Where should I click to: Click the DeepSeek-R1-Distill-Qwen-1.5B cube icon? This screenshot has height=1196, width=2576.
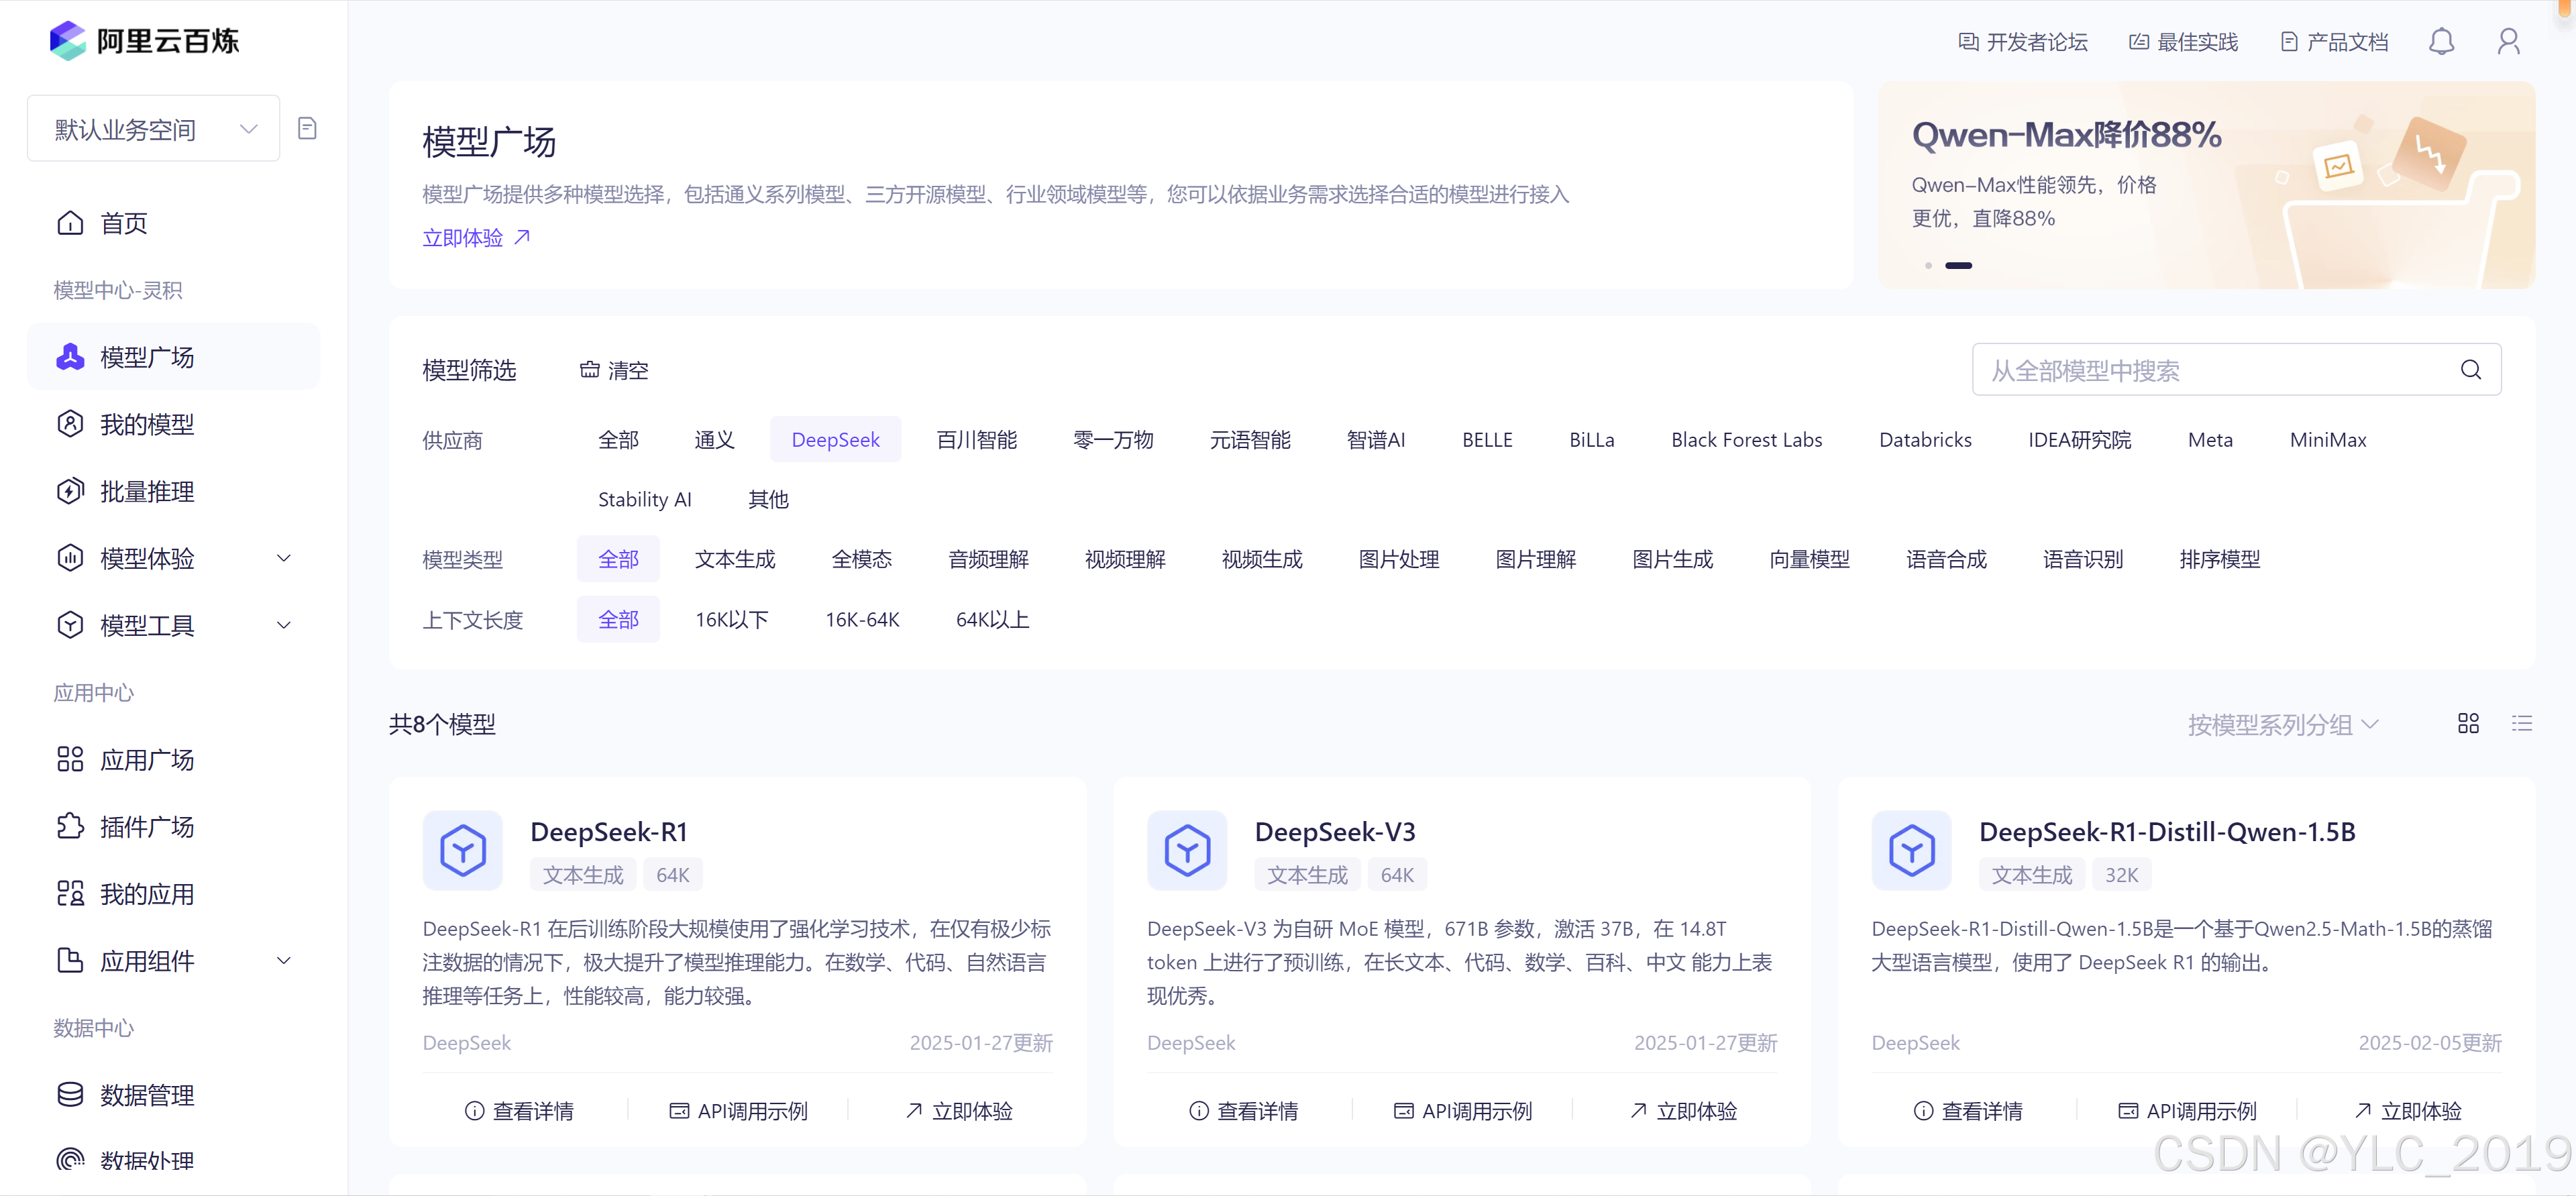[1911, 850]
